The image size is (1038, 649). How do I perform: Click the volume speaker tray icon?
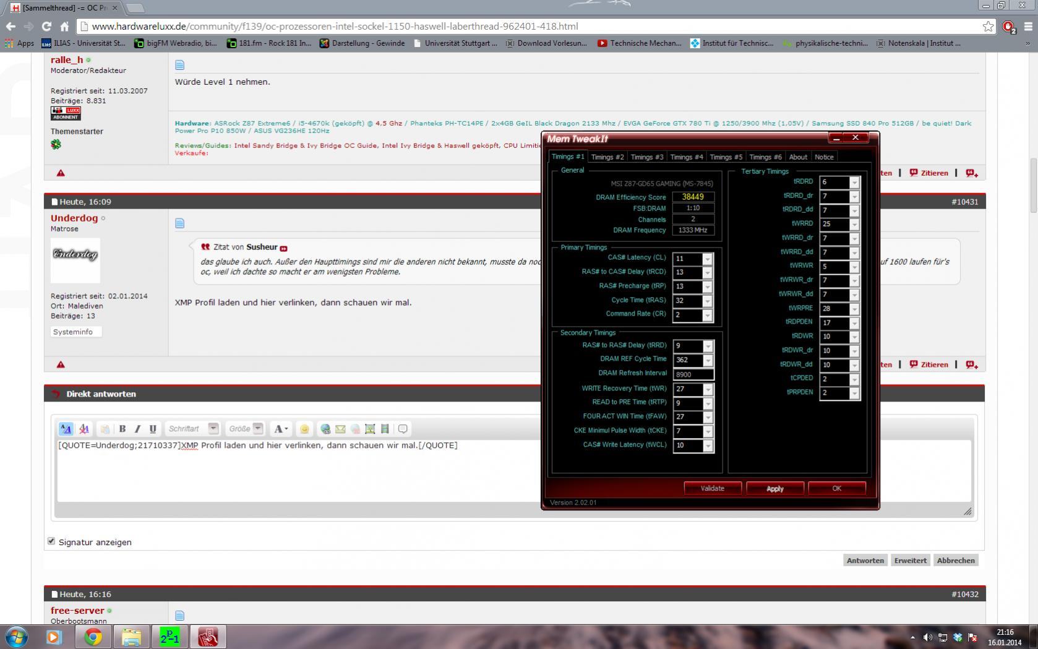[927, 637]
